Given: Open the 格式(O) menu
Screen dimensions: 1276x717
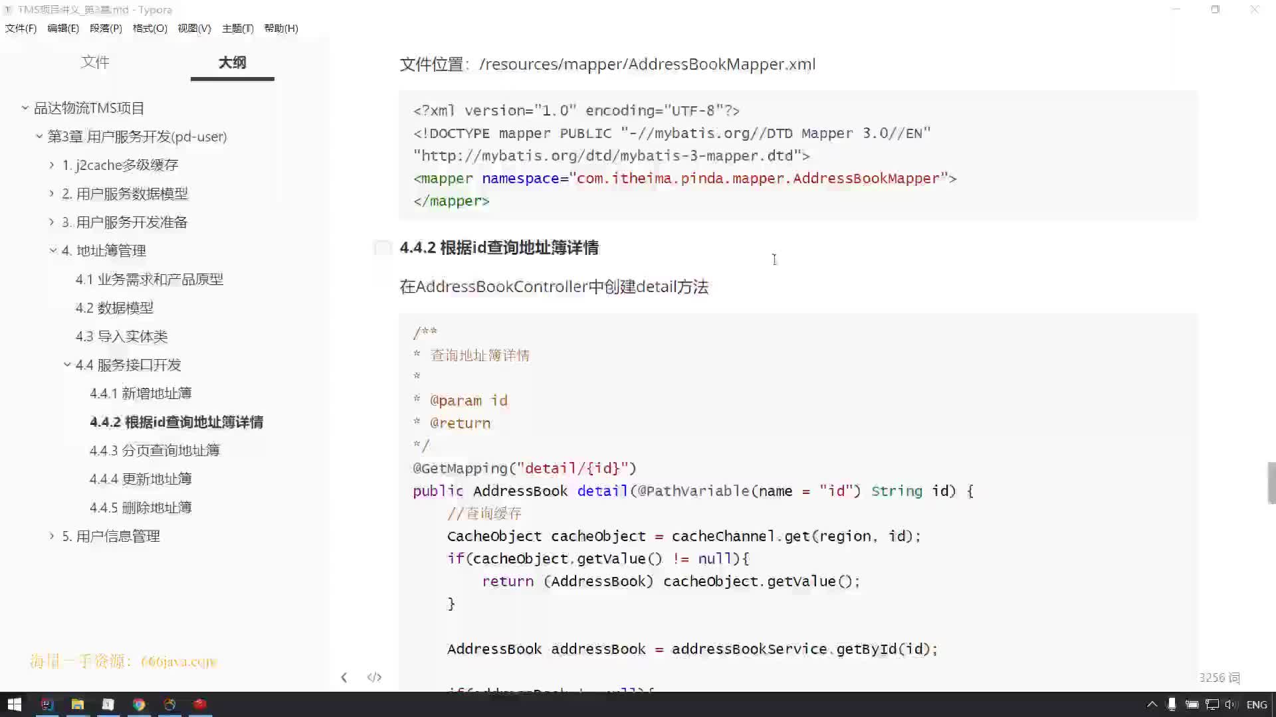Looking at the screenshot, I should [x=150, y=28].
